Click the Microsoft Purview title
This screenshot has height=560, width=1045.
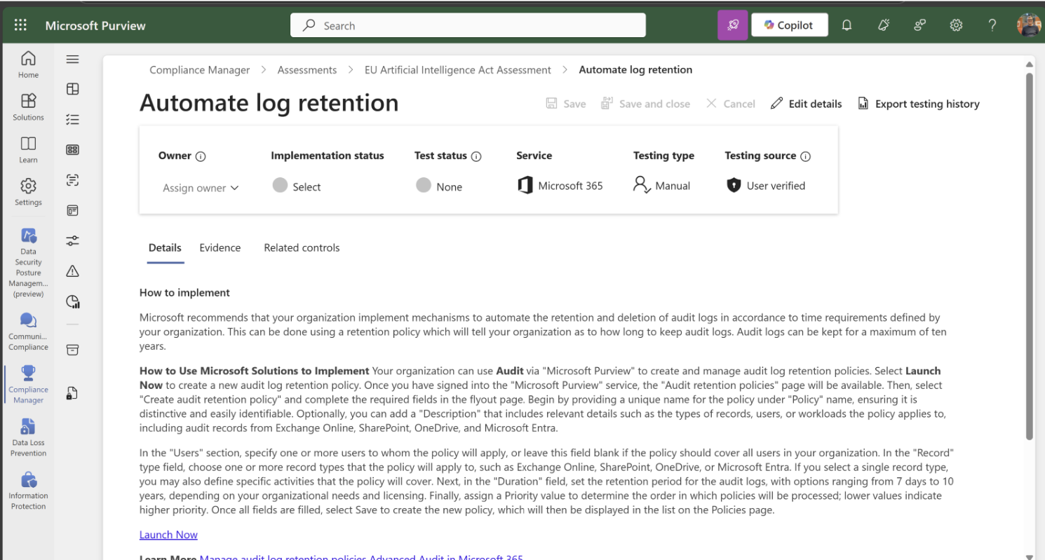95,26
